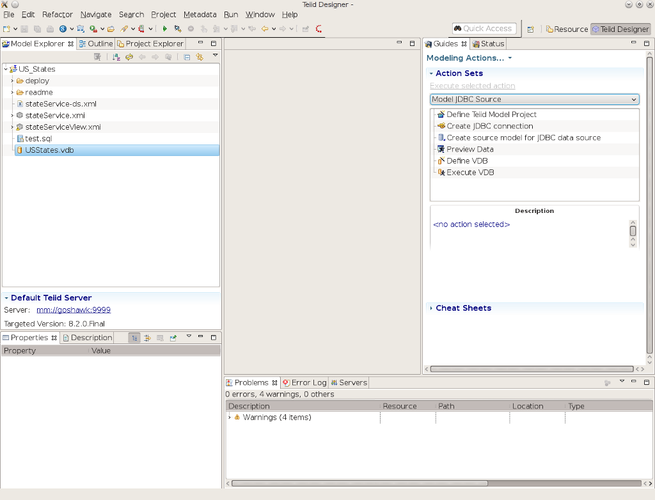Viewport: 655px width, 500px height.
Task: Click the mm://goshawk:9999 server link
Action: 74,310
